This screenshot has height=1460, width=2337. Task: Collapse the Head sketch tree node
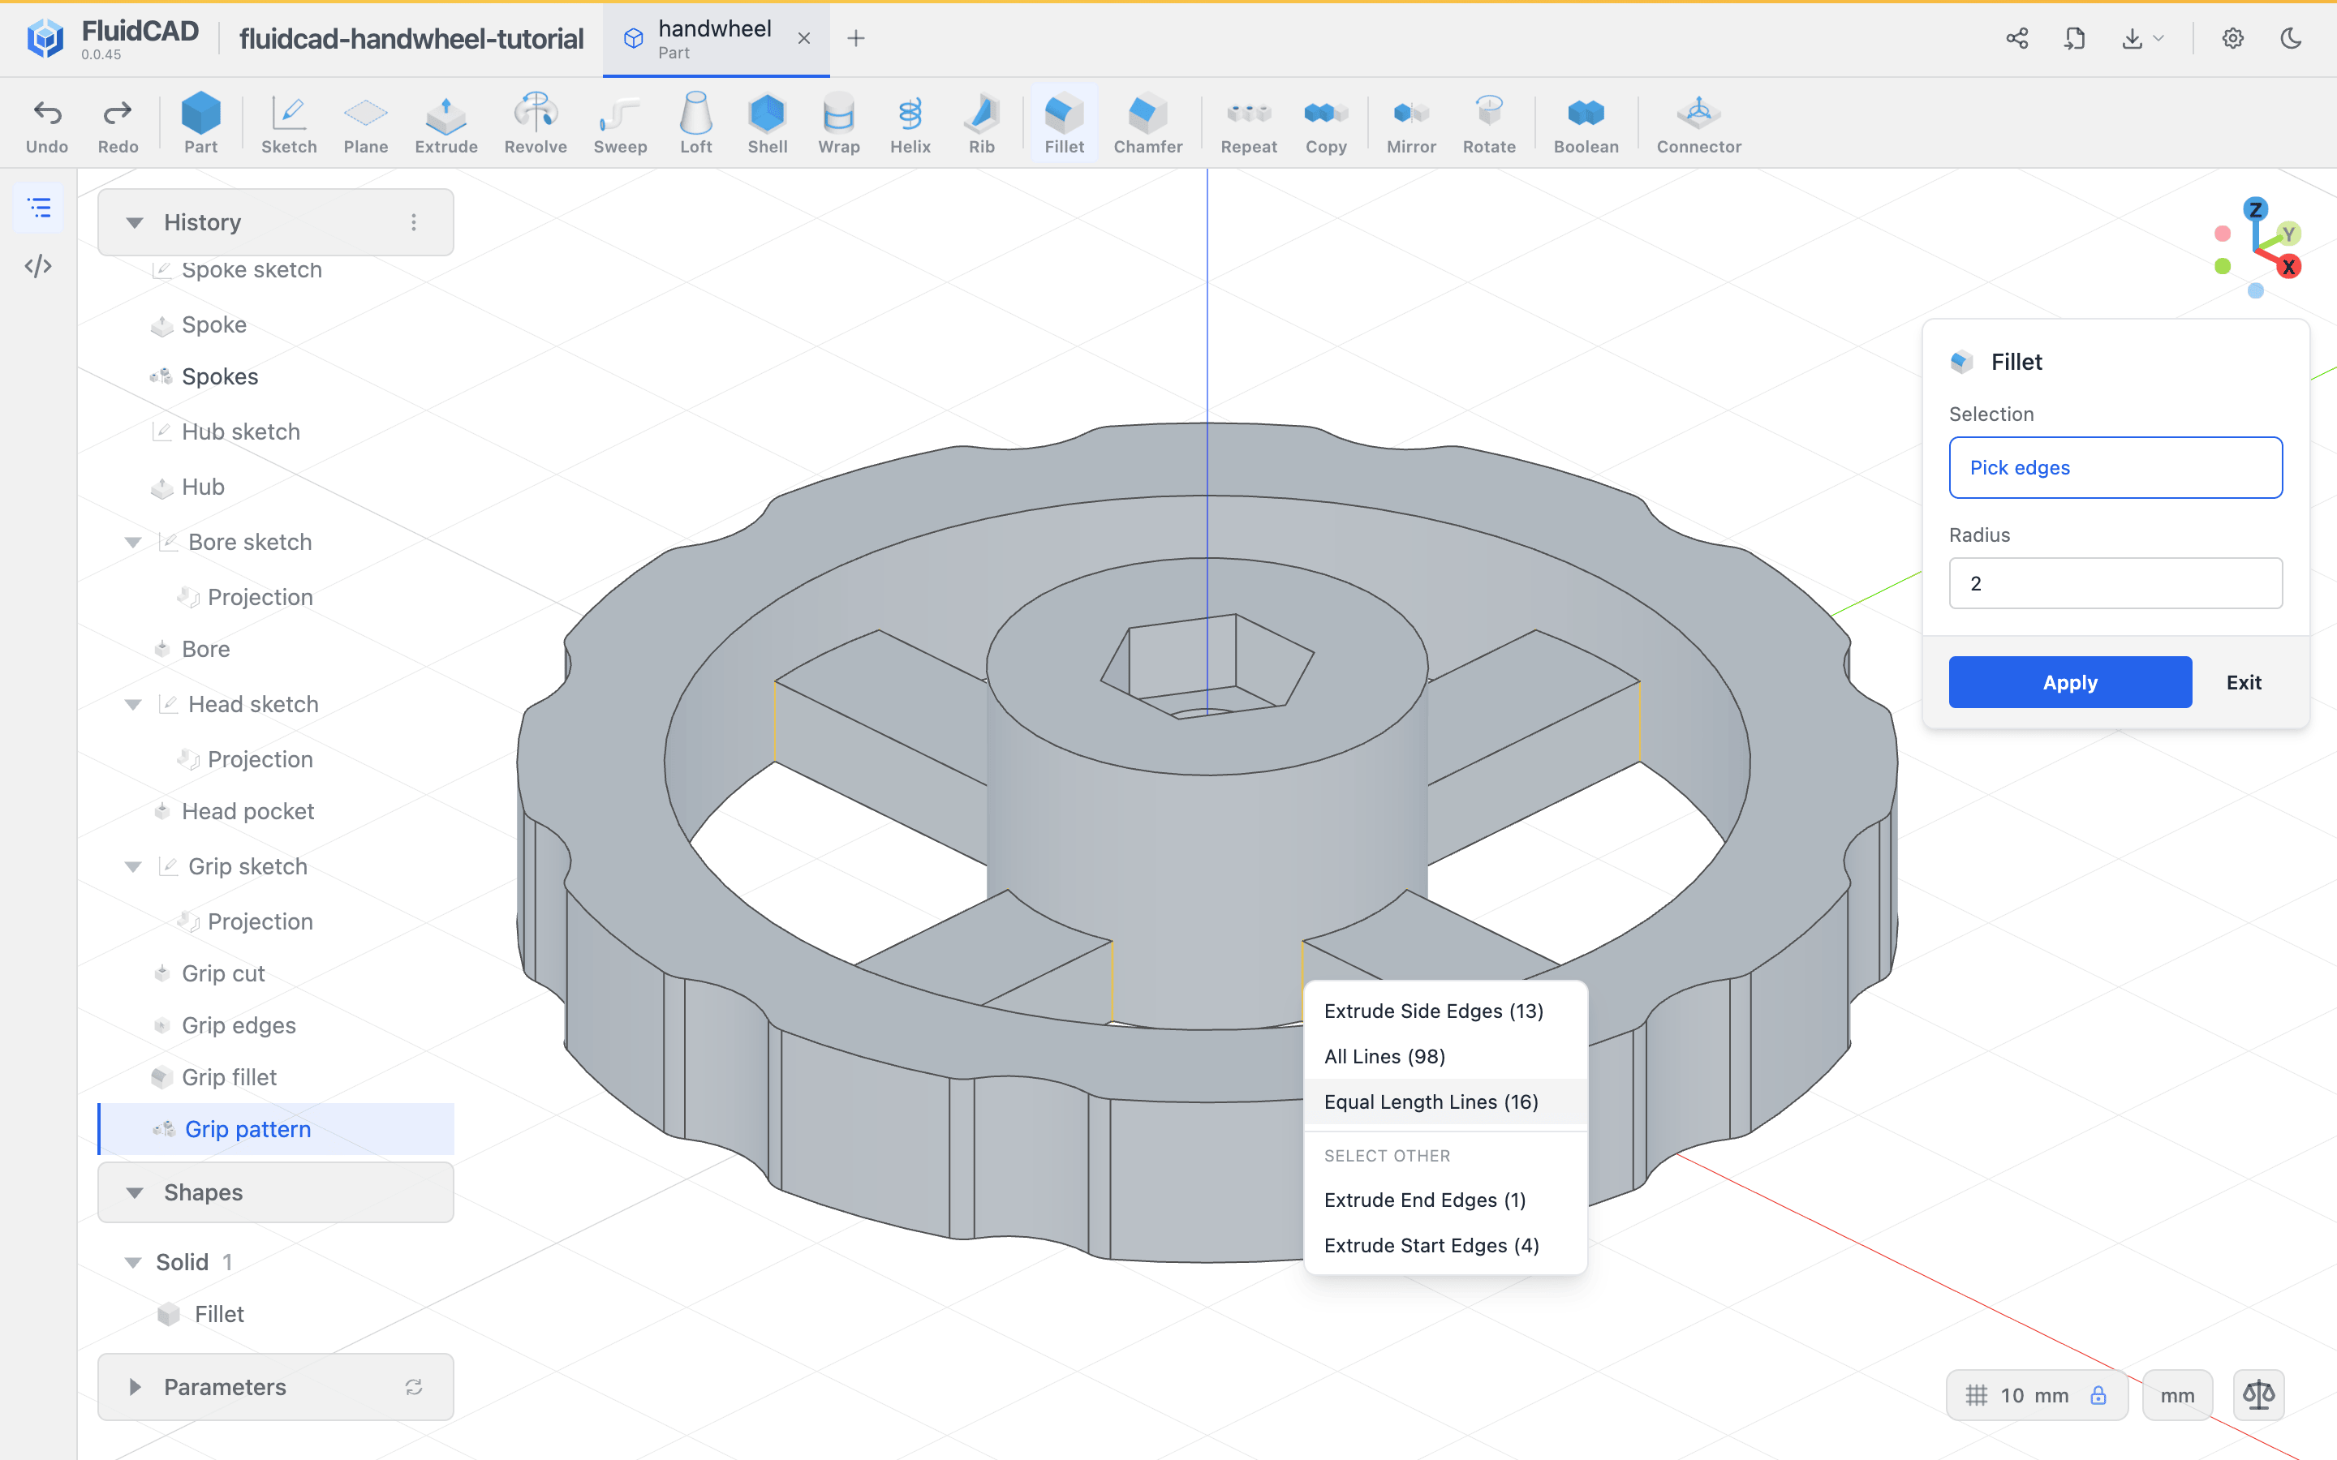[x=133, y=704]
